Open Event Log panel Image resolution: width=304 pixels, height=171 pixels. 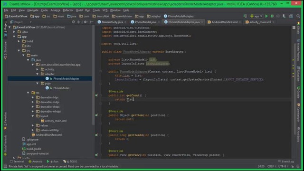(x=286, y=161)
